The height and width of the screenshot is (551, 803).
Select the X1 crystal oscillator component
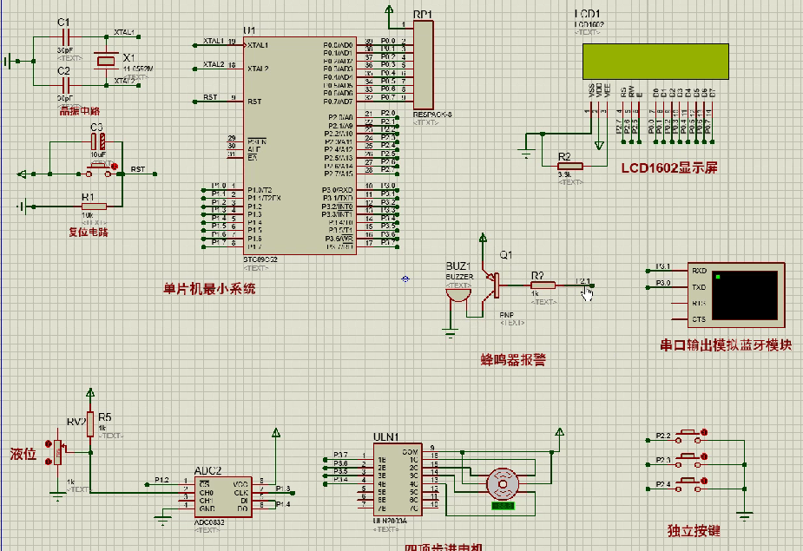[x=106, y=60]
